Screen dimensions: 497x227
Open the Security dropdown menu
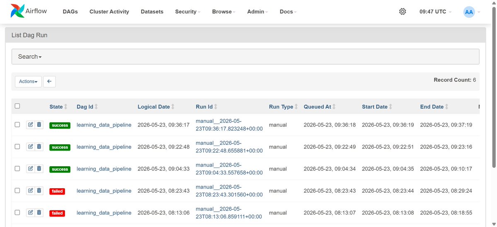pyautogui.click(x=188, y=12)
